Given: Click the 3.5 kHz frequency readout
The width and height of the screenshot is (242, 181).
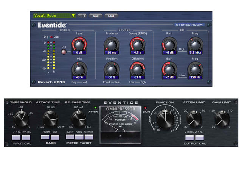Looking at the screenshot, I should pos(195,53).
